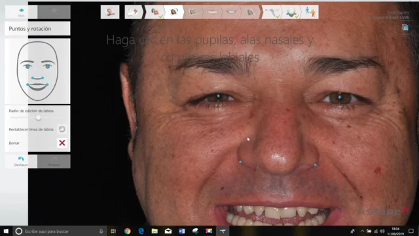419x236 pixels.
Task: Open the Windows notification center
Action: coord(411,231)
